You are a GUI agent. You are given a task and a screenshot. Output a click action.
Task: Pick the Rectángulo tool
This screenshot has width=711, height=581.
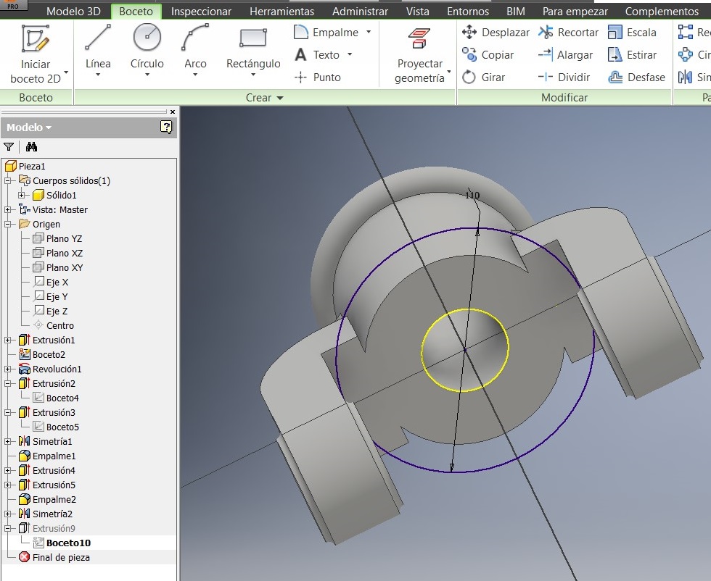coord(253,48)
